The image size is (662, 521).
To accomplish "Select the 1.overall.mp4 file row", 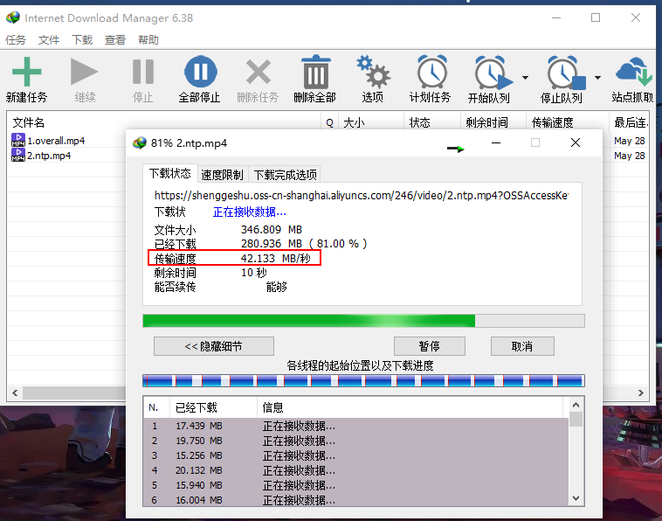I will coord(67,140).
